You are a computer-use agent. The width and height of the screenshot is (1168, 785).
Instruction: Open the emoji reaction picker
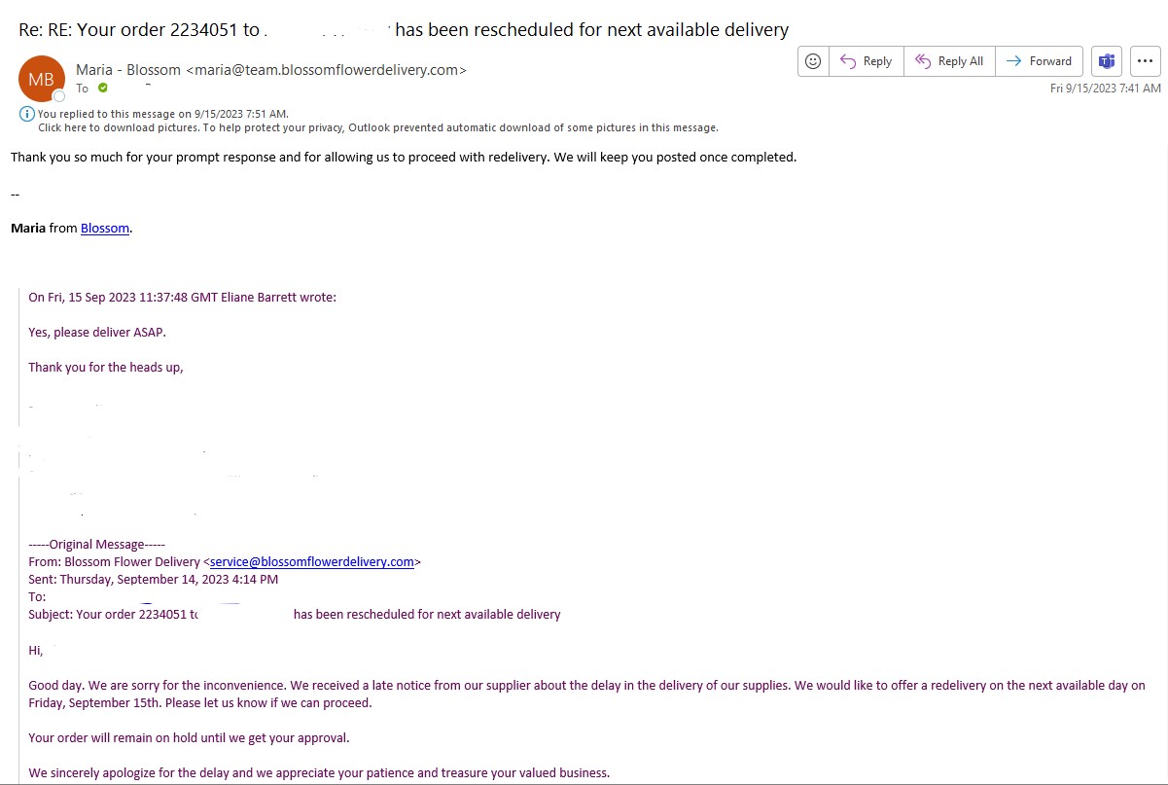(813, 61)
